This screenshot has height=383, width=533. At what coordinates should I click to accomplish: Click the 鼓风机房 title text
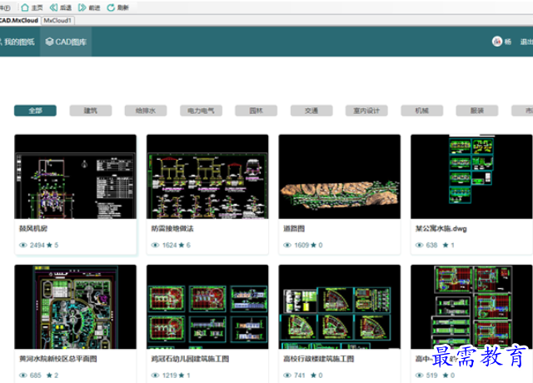pyautogui.click(x=33, y=228)
